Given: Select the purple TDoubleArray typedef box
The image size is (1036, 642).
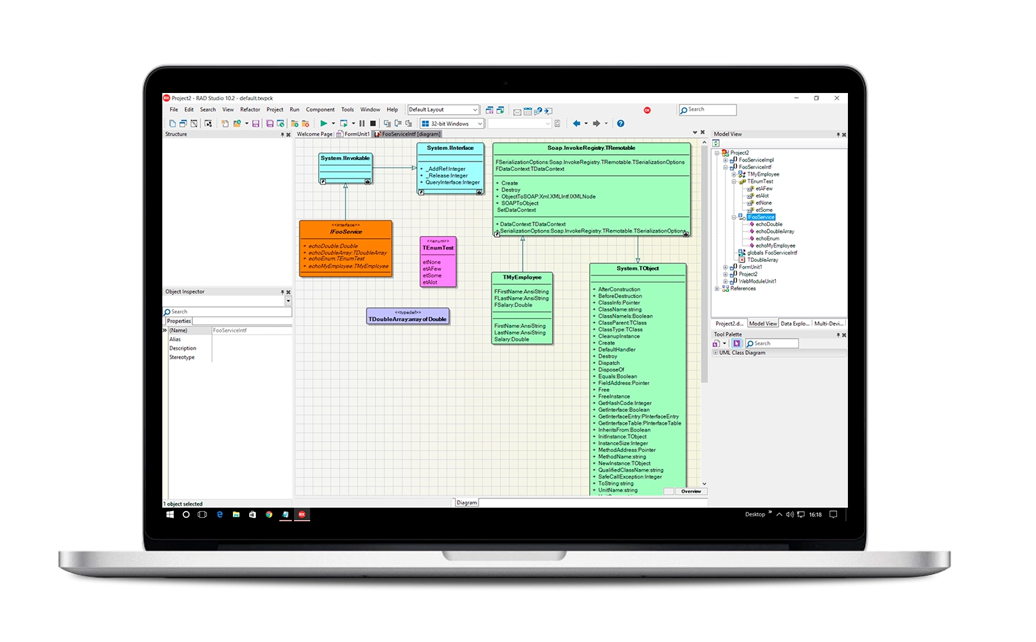Looking at the screenshot, I should [x=407, y=316].
